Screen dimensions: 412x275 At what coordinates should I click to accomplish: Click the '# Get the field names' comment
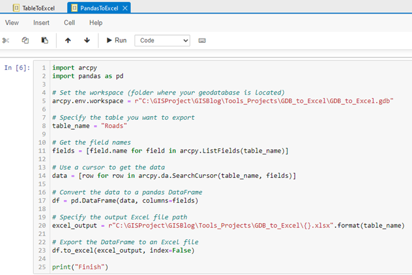pyautogui.click(x=91, y=142)
